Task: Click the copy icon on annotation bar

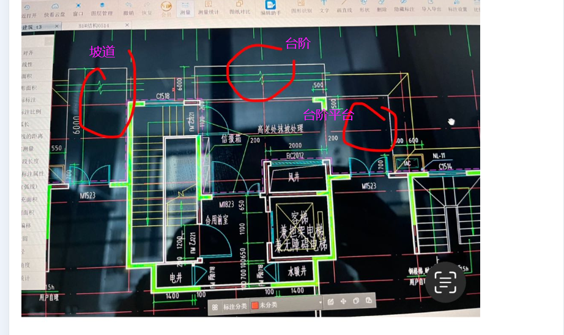Action: click(x=356, y=301)
